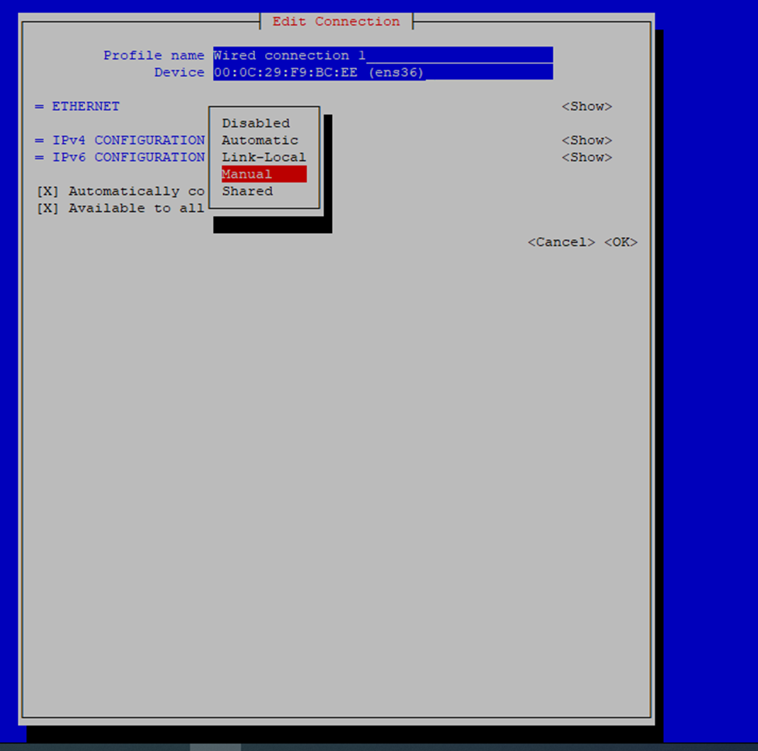Select Link-Local from the method list

264,158
